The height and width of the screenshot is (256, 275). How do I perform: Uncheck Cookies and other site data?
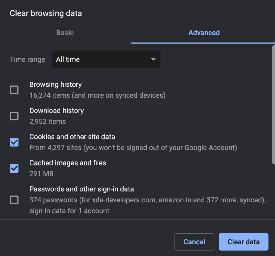pyautogui.click(x=14, y=142)
